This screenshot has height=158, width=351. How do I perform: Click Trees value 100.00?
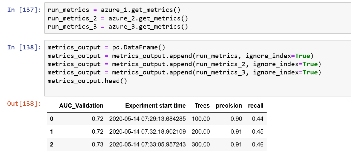tap(201, 119)
